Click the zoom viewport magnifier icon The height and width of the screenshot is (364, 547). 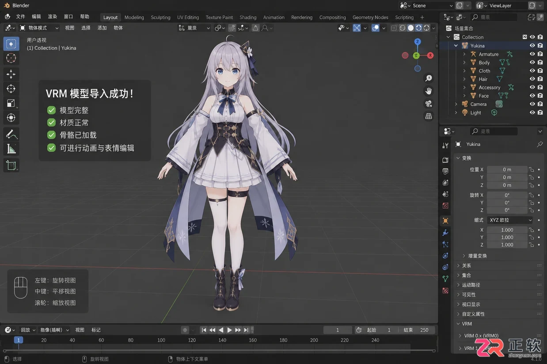point(429,78)
